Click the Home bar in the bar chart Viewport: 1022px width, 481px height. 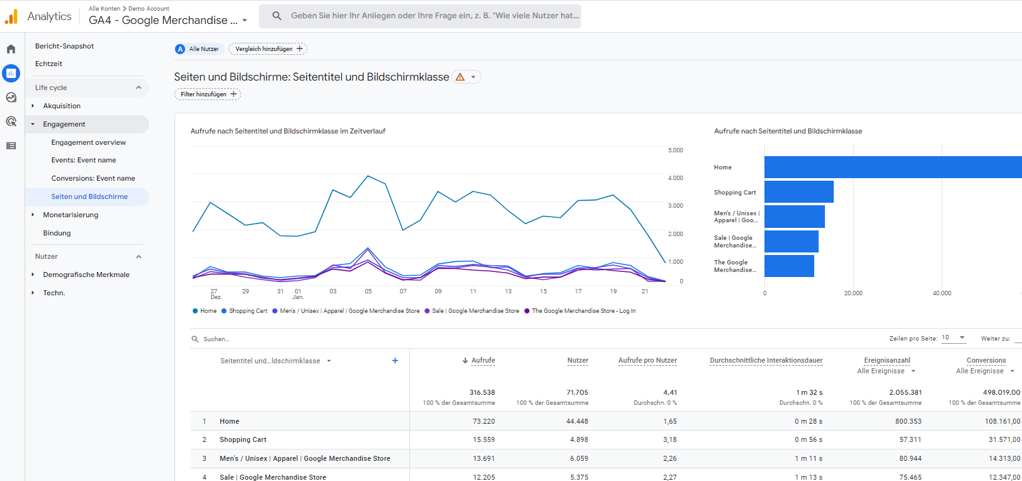tap(893, 167)
